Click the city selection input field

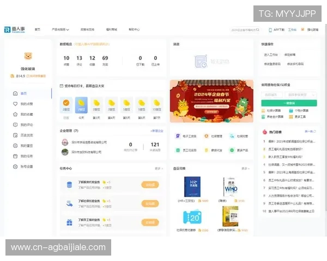(272, 95)
